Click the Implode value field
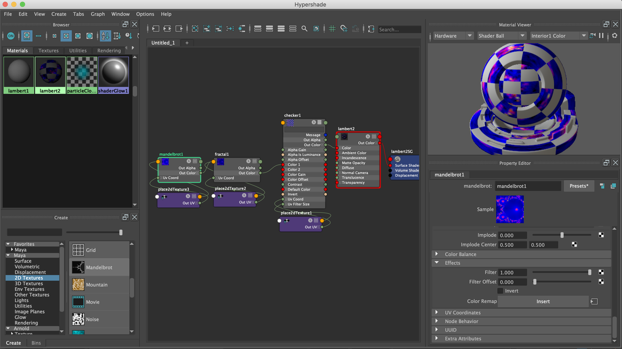 click(513, 235)
